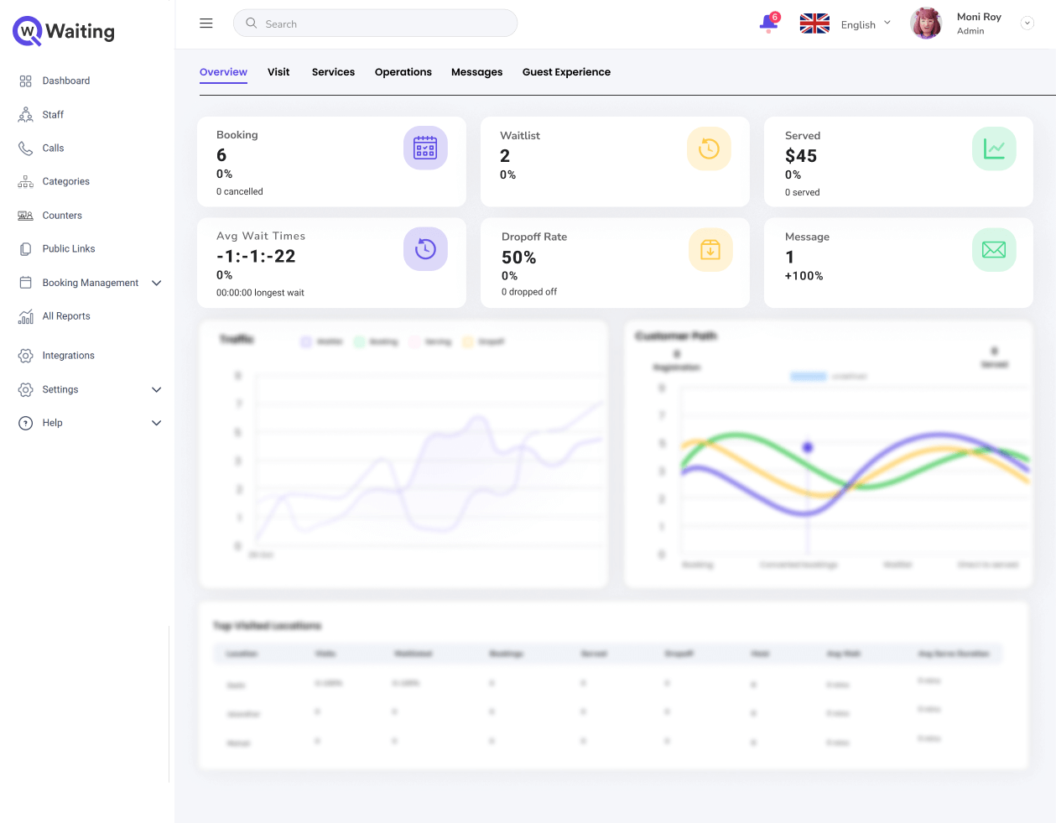The width and height of the screenshot is (1056, 823).
Task: Open the English language dropdown
Action: pyautogui.click(x=865, y=24)
